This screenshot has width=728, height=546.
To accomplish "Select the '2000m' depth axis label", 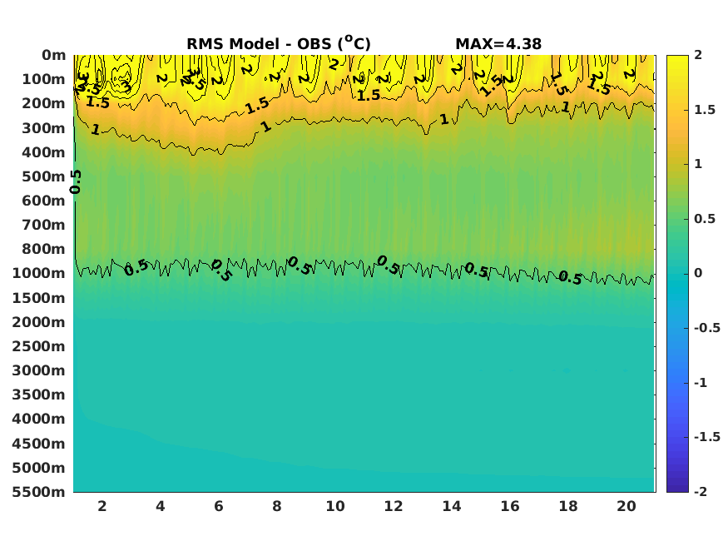I will (38, 322).
